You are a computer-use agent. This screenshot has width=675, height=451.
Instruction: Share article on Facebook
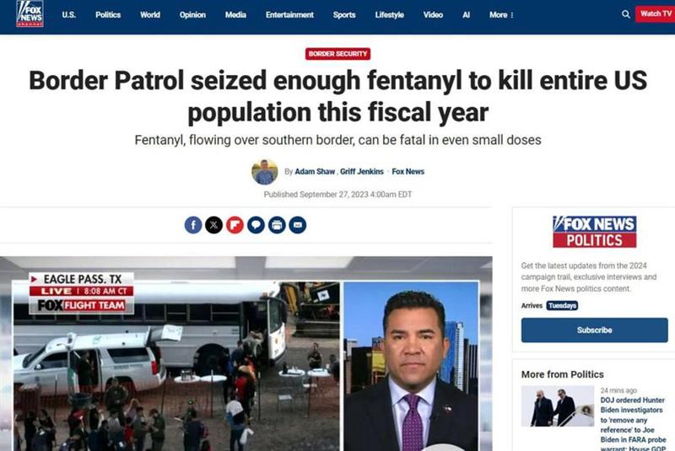click(x=193, y=225)
